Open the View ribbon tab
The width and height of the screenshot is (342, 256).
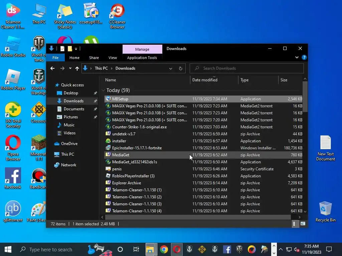tap(113, 58)
